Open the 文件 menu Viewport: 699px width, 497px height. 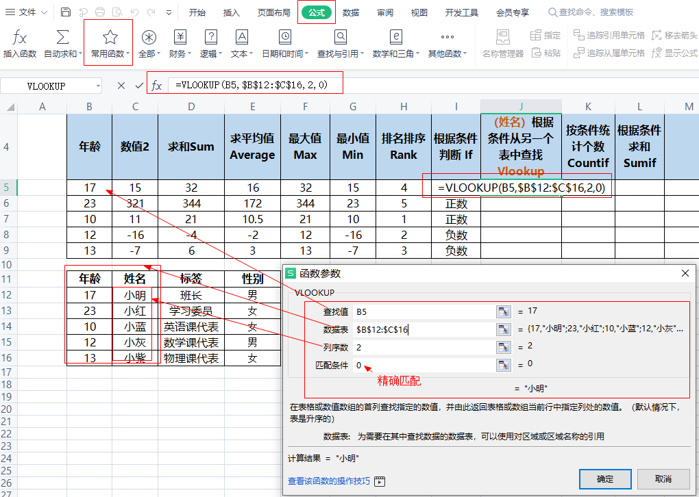(26, 12)
